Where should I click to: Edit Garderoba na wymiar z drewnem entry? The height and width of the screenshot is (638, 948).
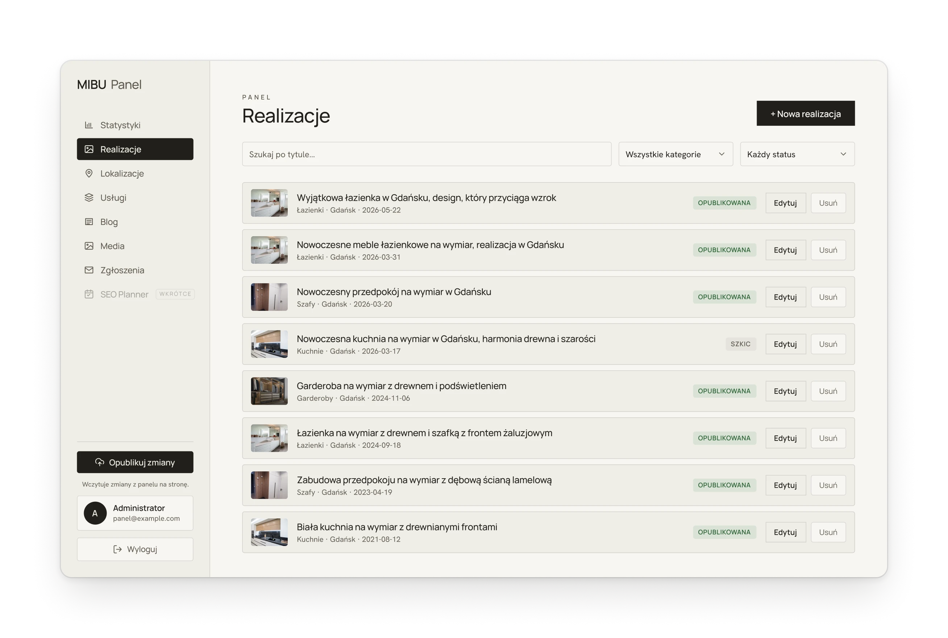tap(785, 391)
